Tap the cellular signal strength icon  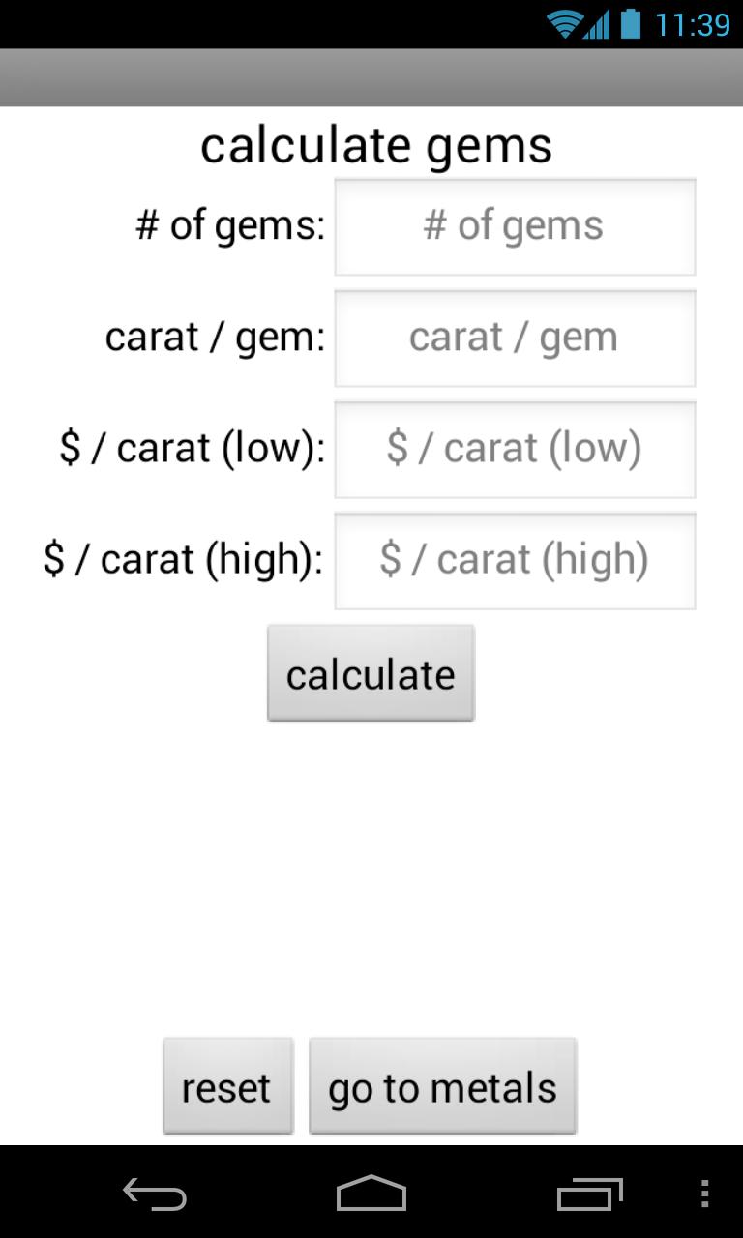coord(596,24)
